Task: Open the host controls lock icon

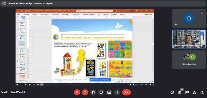Action: (202, 92)
